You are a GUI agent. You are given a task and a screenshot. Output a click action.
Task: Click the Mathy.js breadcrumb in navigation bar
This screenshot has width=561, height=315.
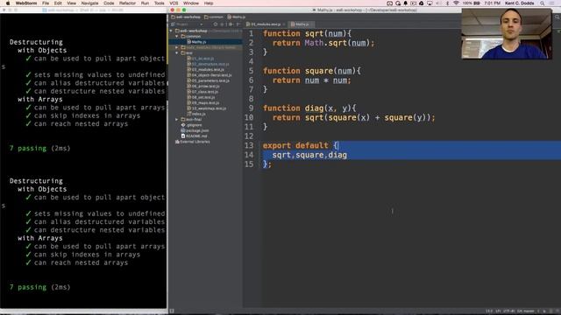pos(237,17)
